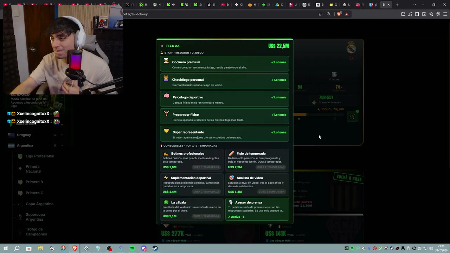The image size is (450, 253).
Task: Click the Psicólogo deportivo brain icon
Action: point(167,96)
